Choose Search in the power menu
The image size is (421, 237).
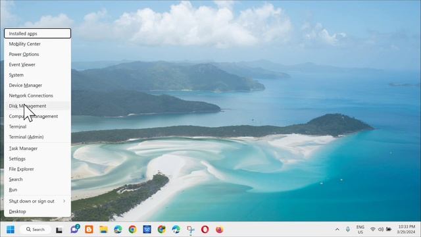(x=37, y=180)
